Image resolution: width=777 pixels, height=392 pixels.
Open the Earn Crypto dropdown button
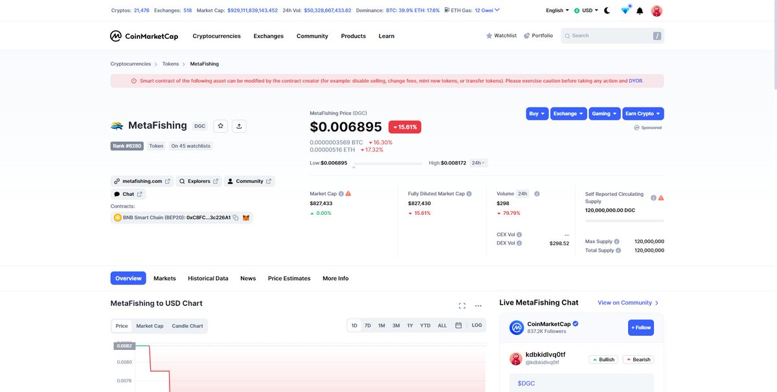643,114
